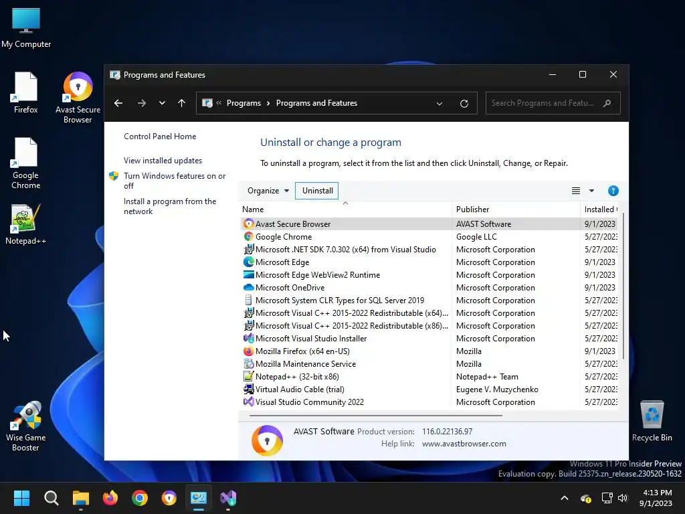Expand the breadcrumb overflow chevrons
The image size is (685, 514).
tap(219, 103)
